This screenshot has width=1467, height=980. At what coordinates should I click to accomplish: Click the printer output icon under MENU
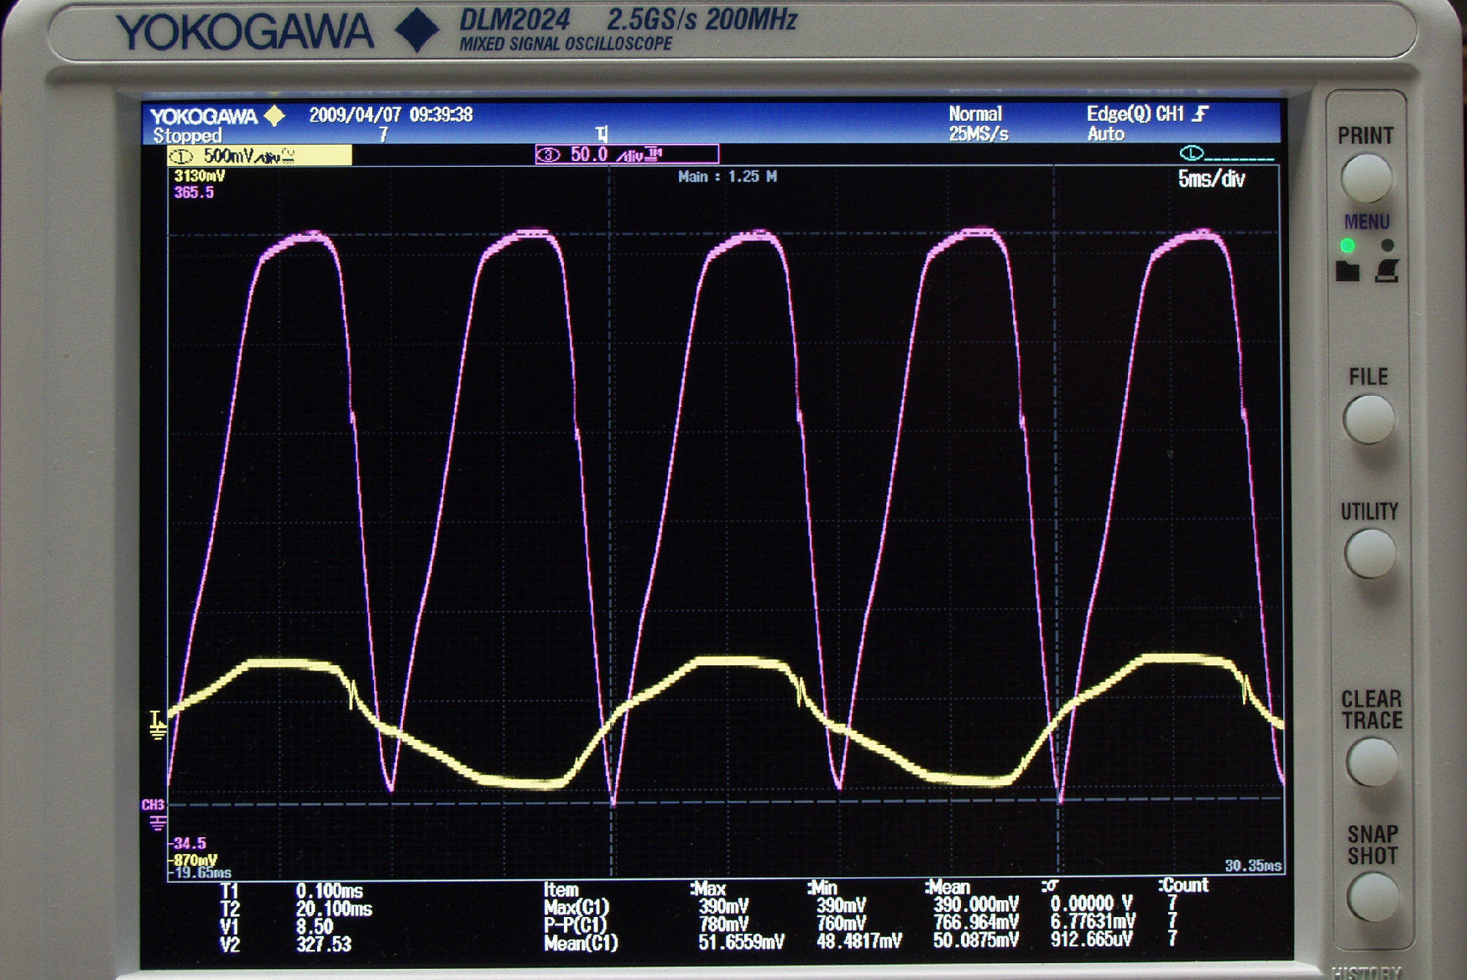1386,272
